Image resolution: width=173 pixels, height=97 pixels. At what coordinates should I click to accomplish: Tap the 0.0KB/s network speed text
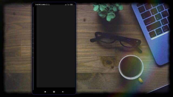[x=44, y=5]
